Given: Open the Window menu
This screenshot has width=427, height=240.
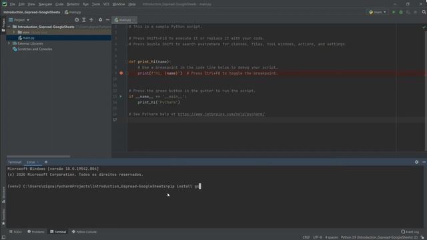Looking at the screenshot, I should tap(119, 5).
